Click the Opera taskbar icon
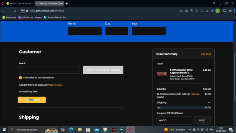This screenshot has width=236, height=133. 130,130
